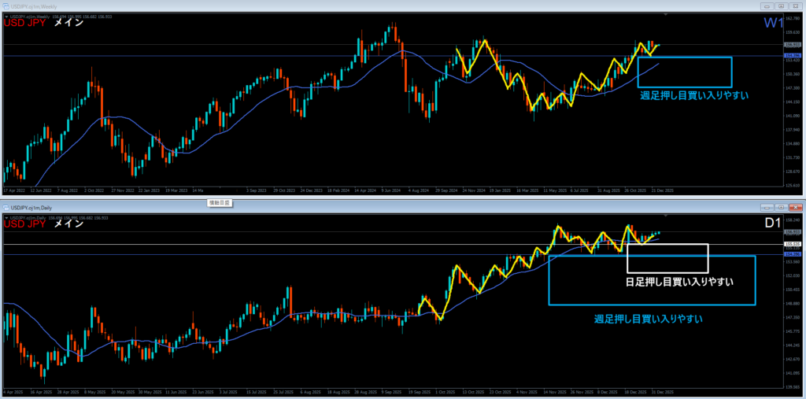
Task: Click the daily chart window title bar icon
Action: (x=7, y=207)
